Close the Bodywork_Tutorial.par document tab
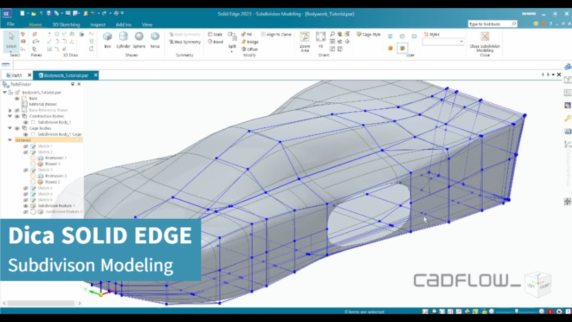 tap(95, 75)
